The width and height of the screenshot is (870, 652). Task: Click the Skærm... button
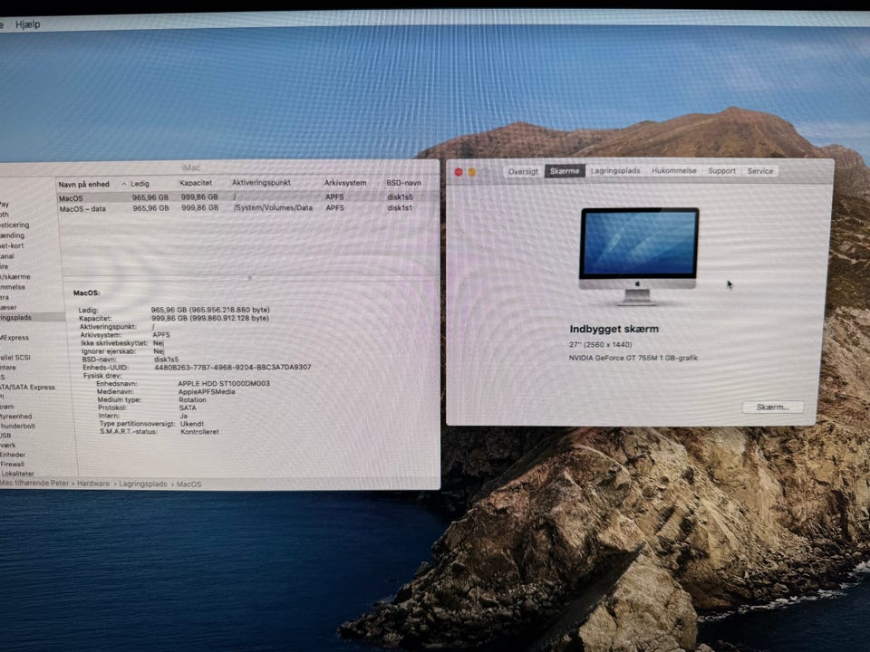point(772,407)
